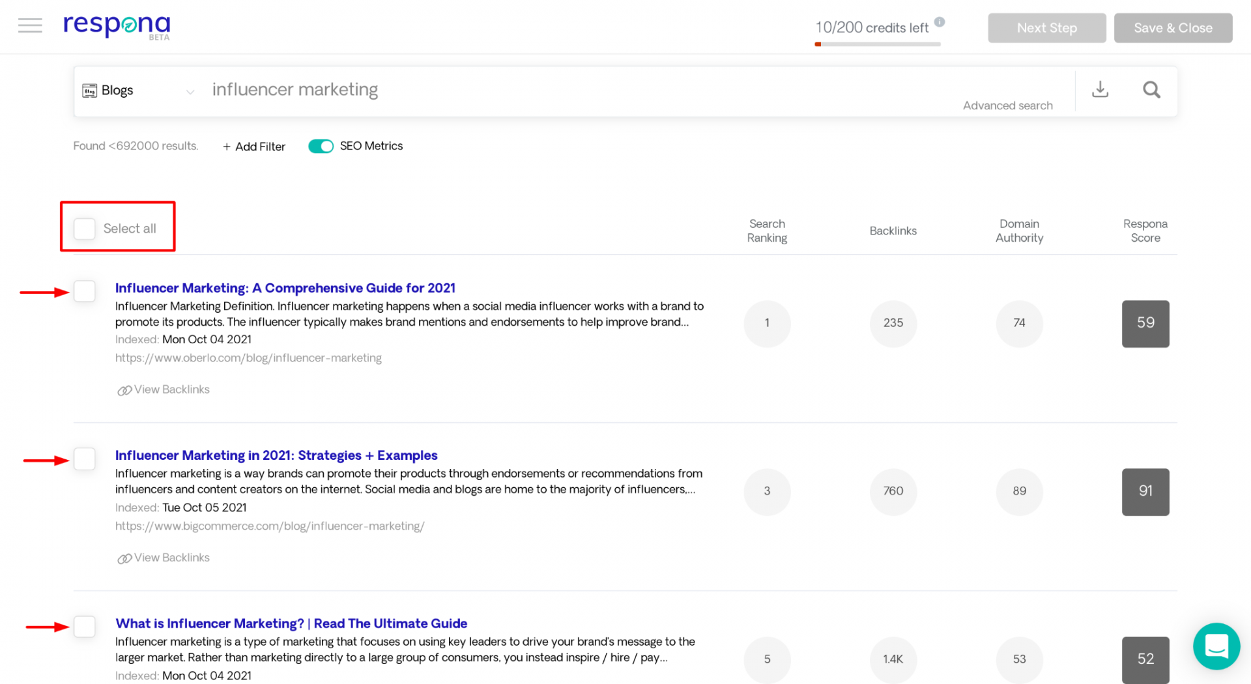Open the hamburger menu
Viewport: 1251px width, 684px height.
(x=30, y=25)
